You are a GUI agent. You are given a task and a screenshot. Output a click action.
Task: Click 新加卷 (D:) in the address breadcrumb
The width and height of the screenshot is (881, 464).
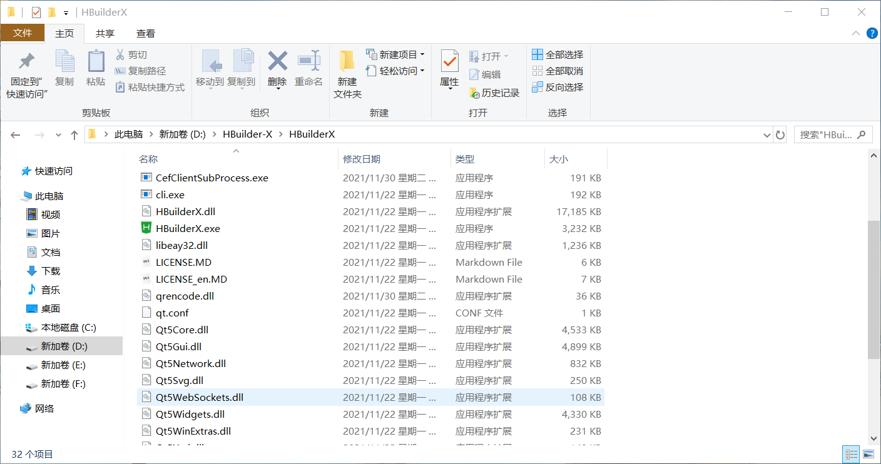(183, 134)
